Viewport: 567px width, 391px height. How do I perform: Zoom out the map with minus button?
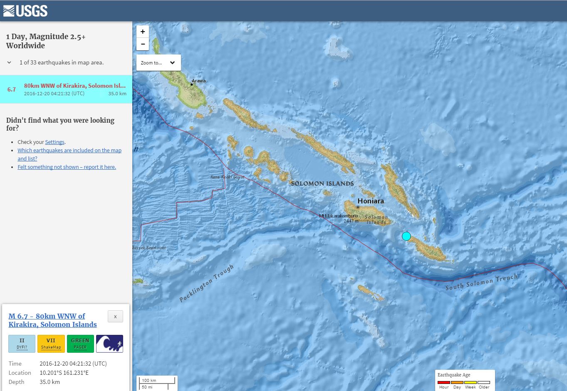pyautogui.click(x=143, y=44)
